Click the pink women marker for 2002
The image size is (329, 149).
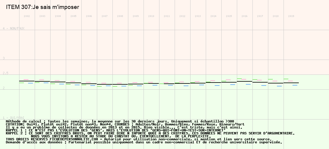[x=26, y=79]
